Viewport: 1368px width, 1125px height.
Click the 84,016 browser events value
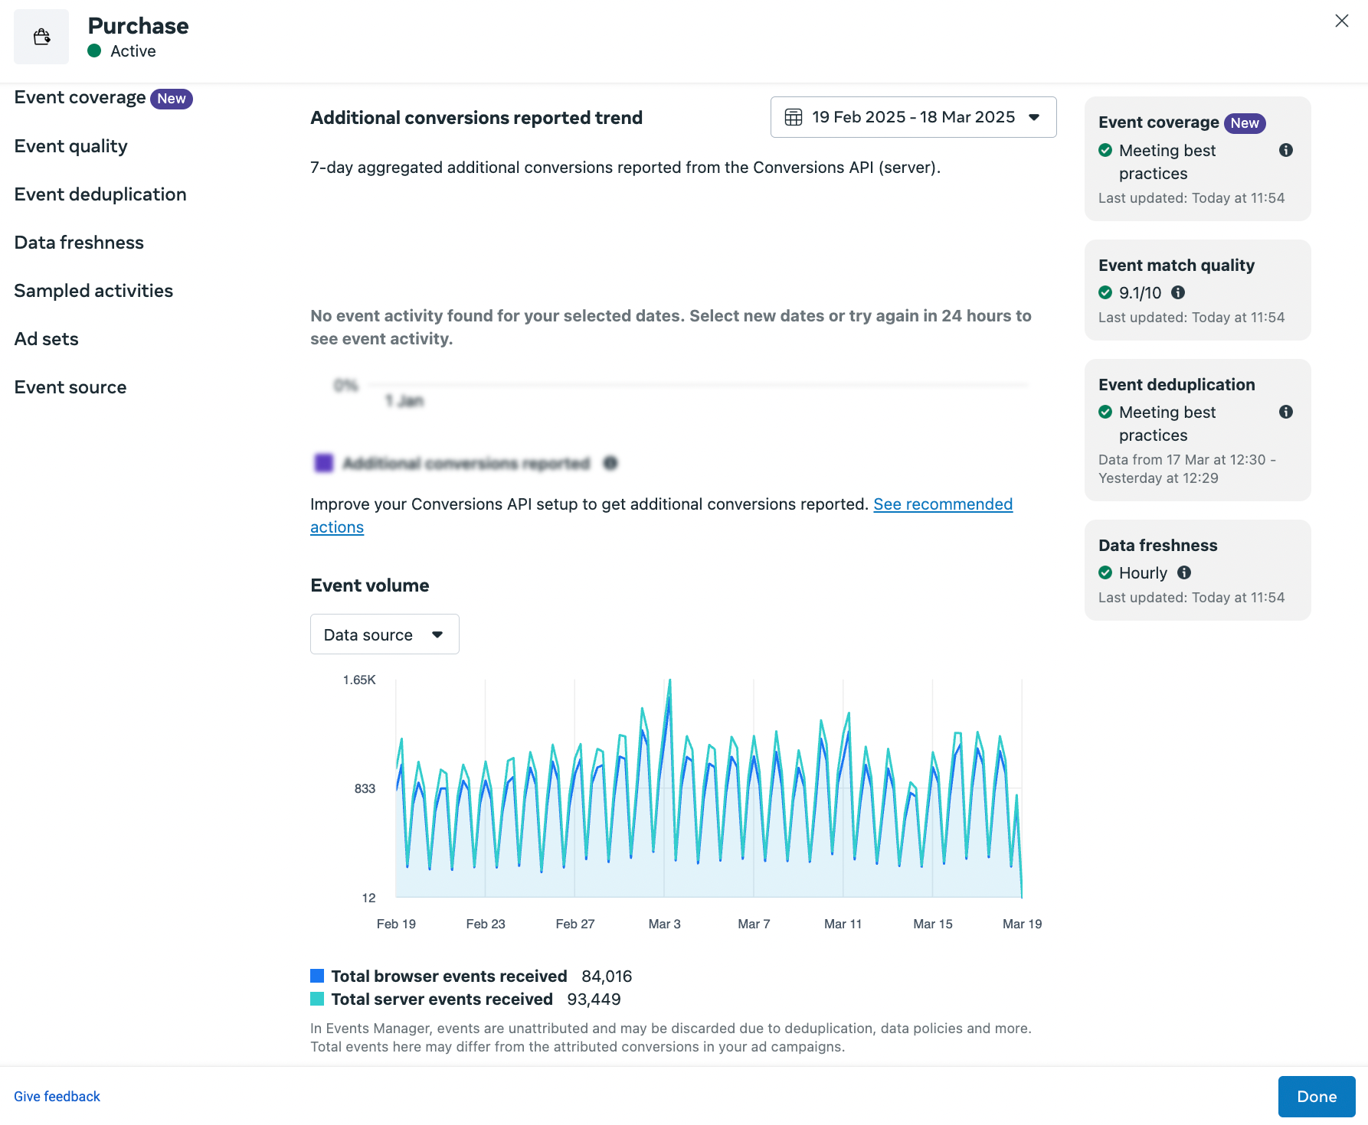pos(607,977)
